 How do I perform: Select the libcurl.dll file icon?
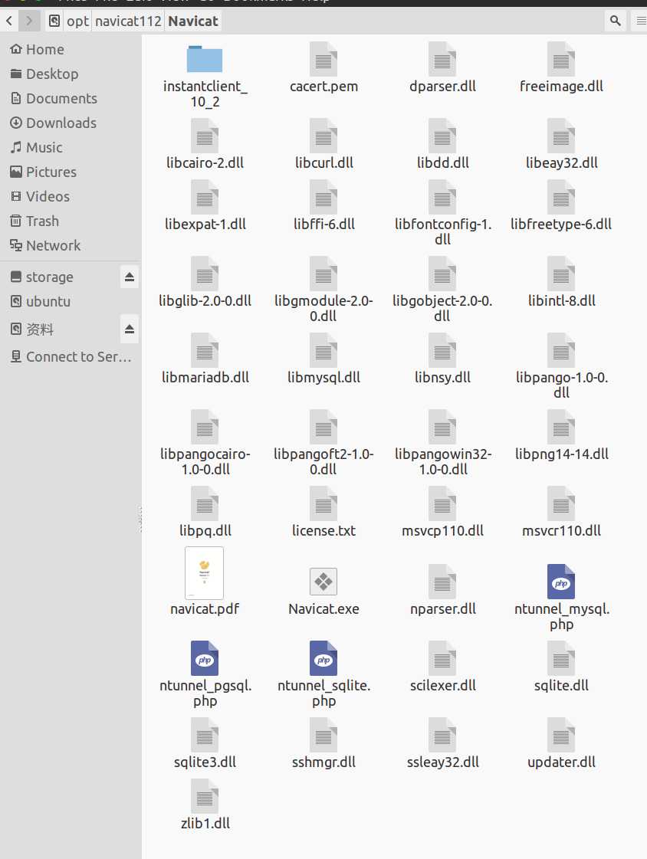point(323,136)
